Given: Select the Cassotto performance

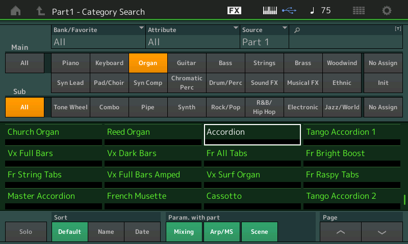Looking at the screenshot, I should 252,199.
